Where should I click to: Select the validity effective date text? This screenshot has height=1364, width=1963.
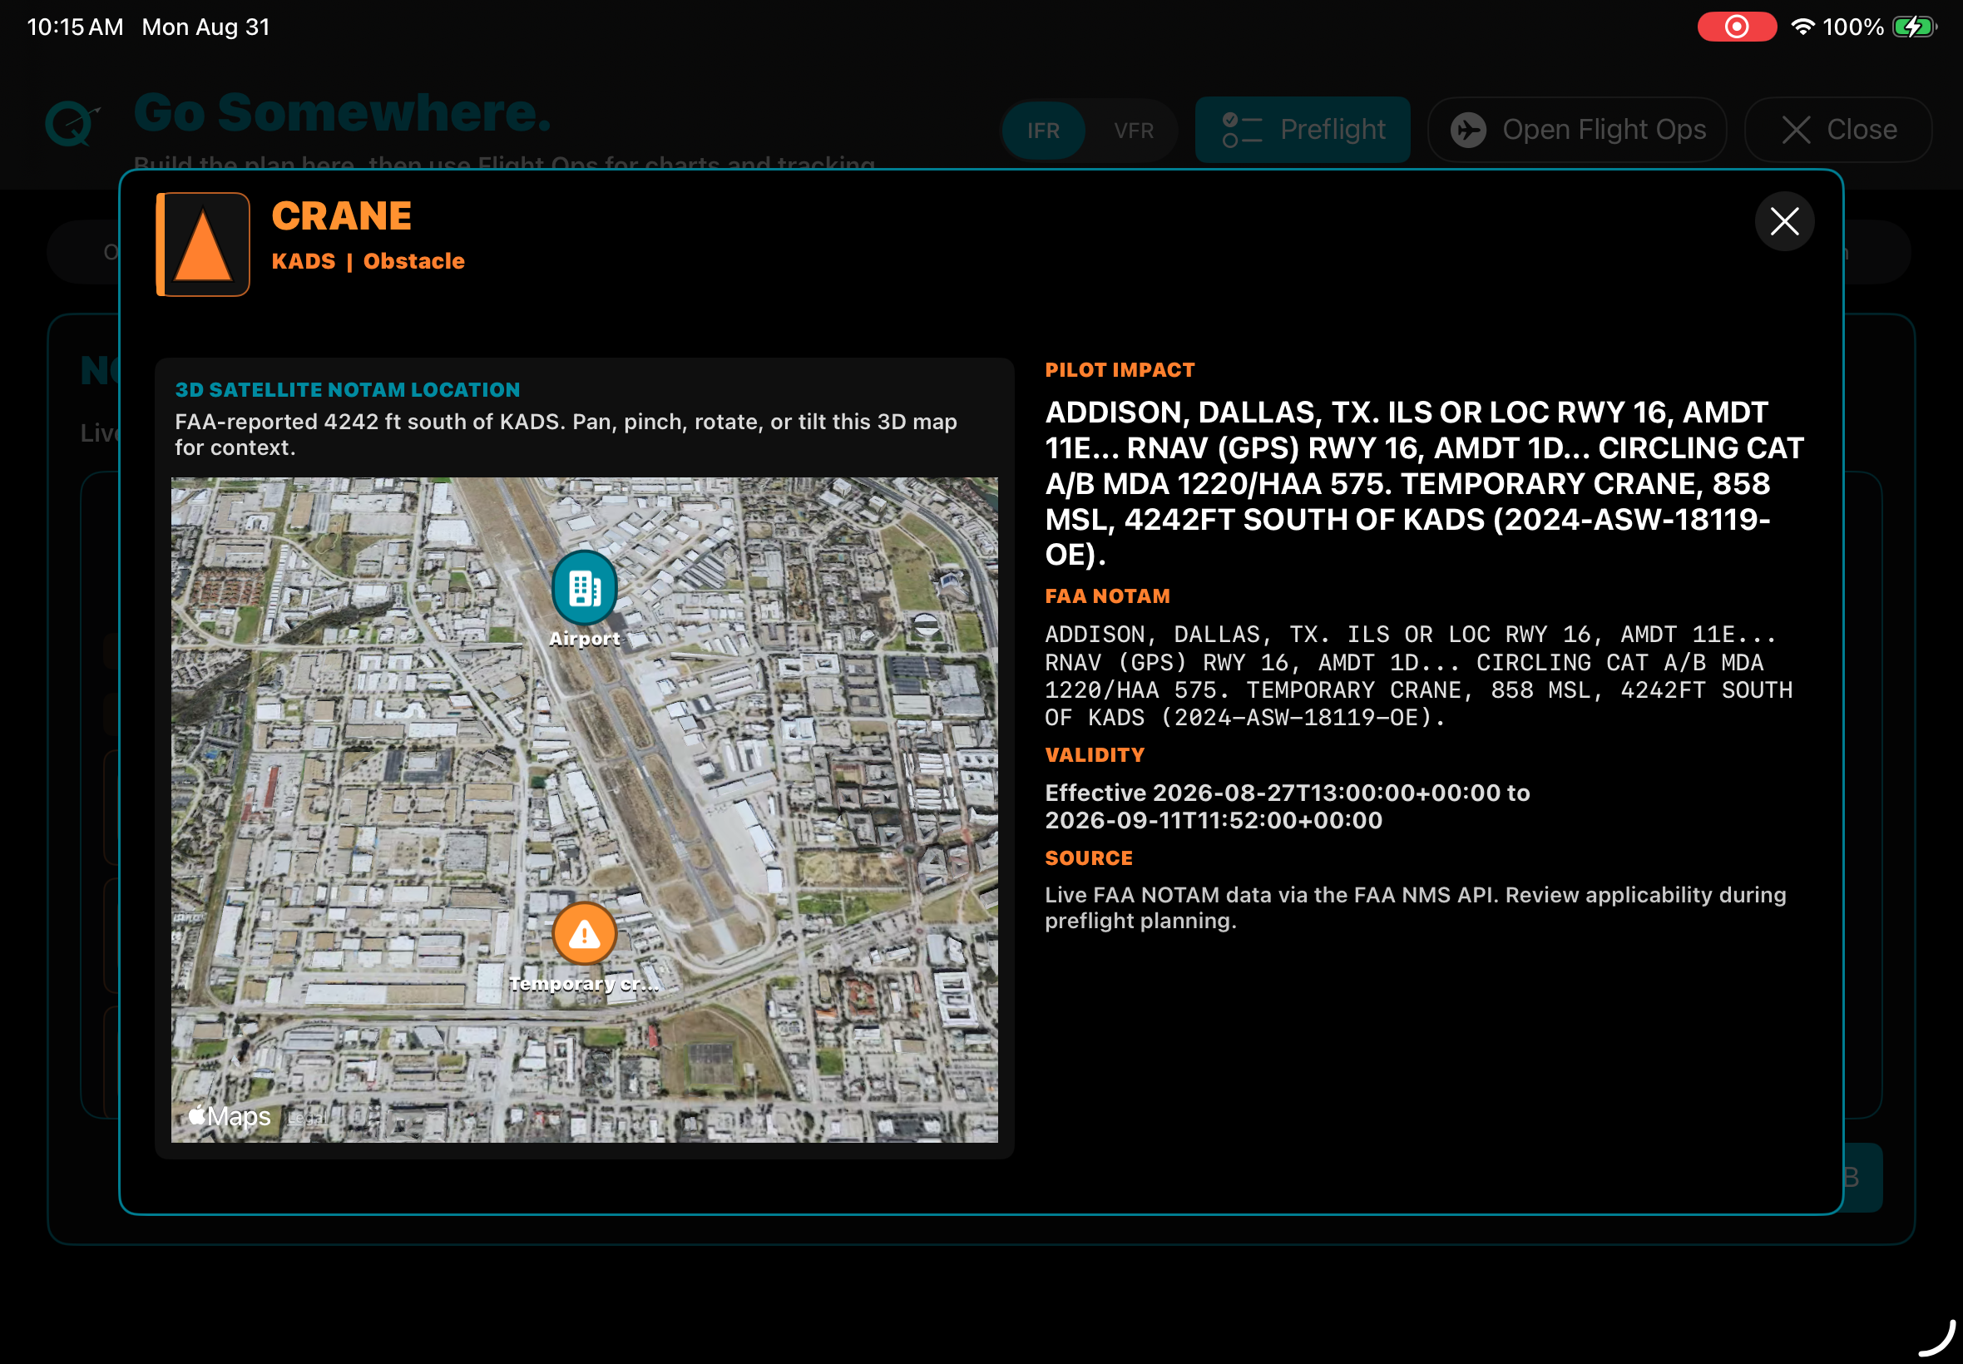(1287, 807)
